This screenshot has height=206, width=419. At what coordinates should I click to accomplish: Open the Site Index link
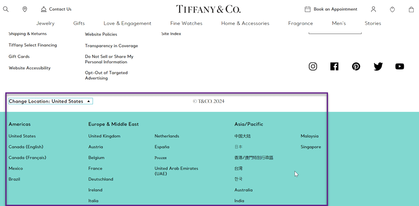(171, 34)
